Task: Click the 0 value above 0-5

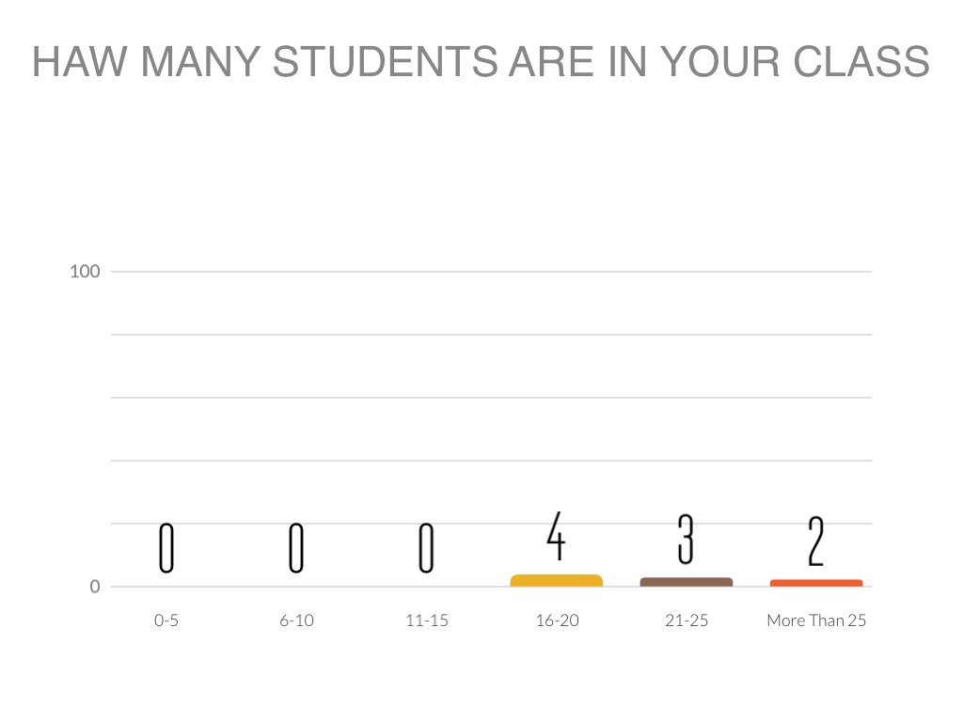Action: point(166,548)
